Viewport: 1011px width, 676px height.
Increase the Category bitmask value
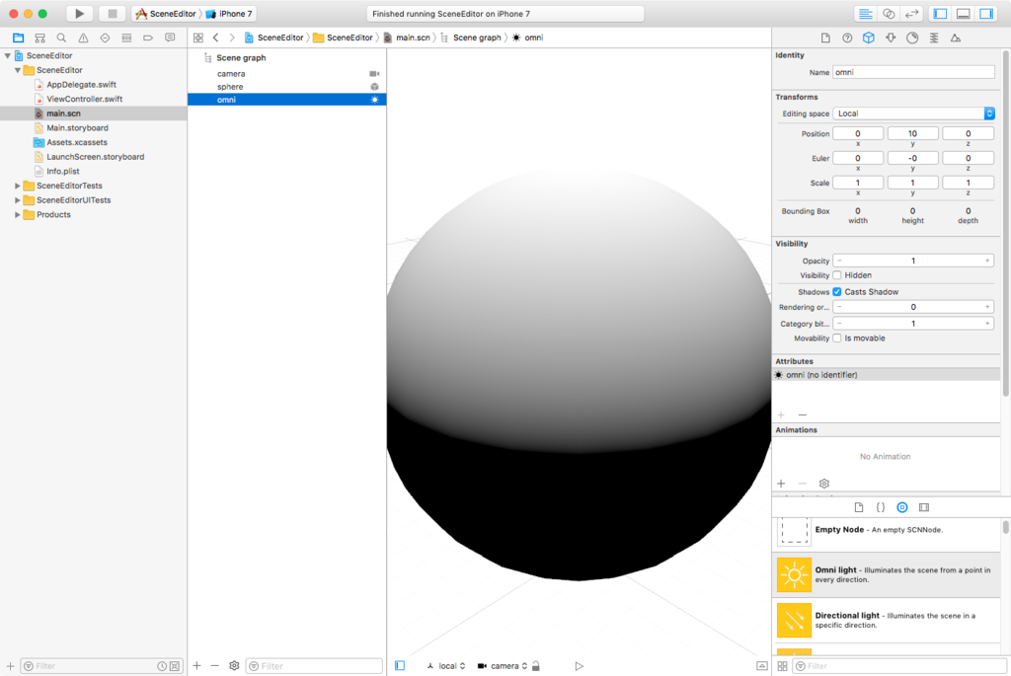click(987, 324)
